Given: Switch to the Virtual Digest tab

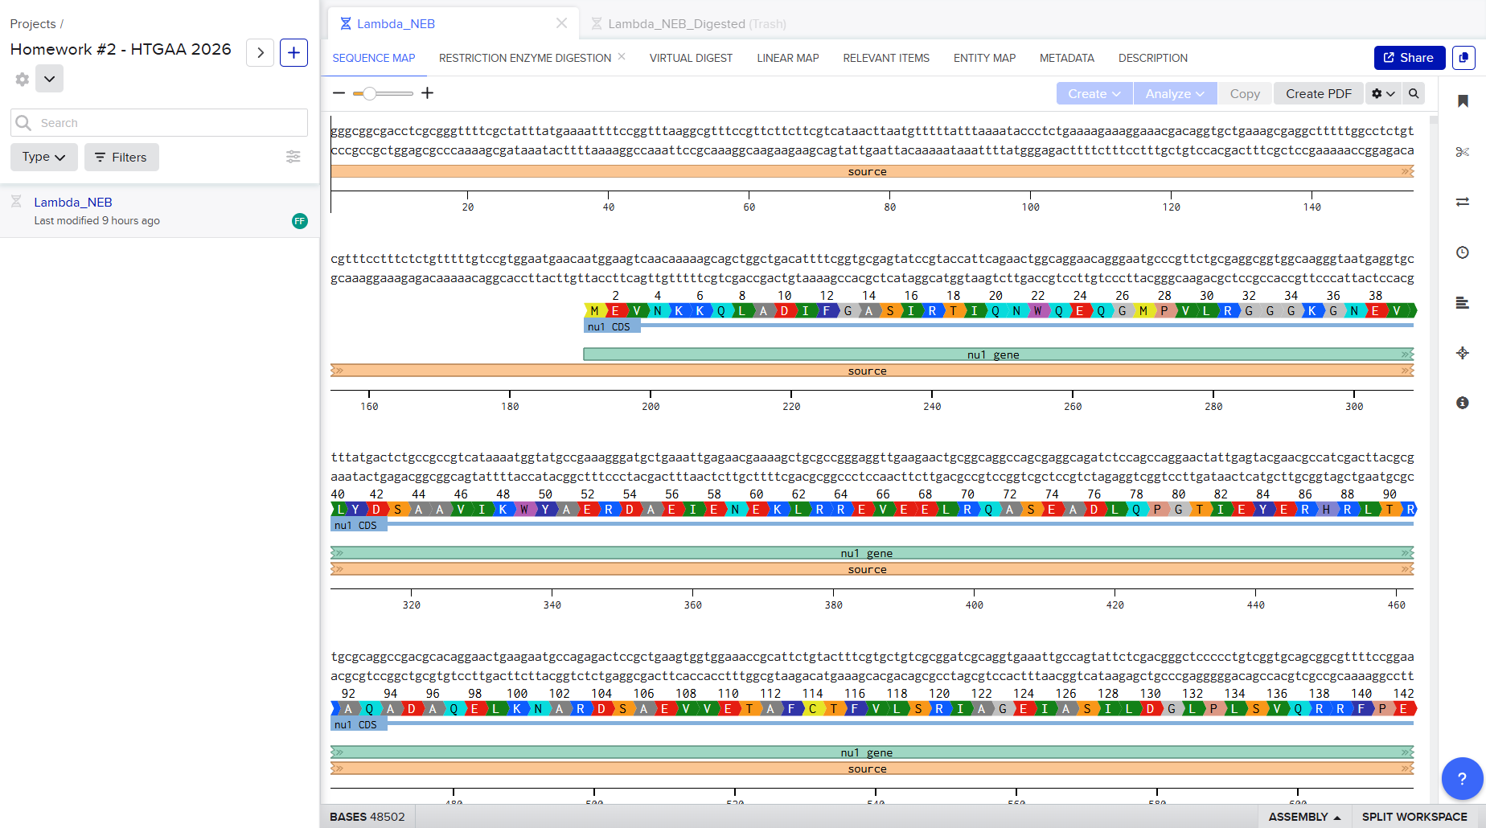Looking at the screenshot, I should pos(691,57).
